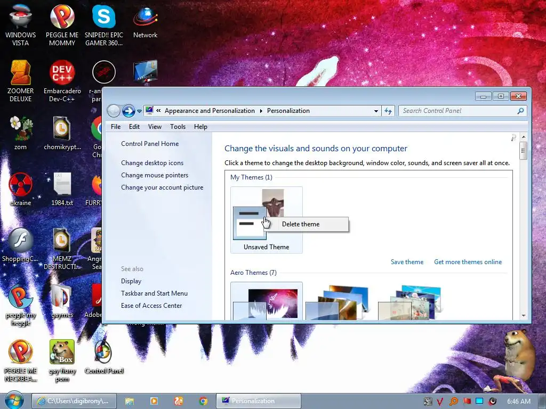
Task: Click the Forward arrow navigation button
Action: click(x=129, y=111)
